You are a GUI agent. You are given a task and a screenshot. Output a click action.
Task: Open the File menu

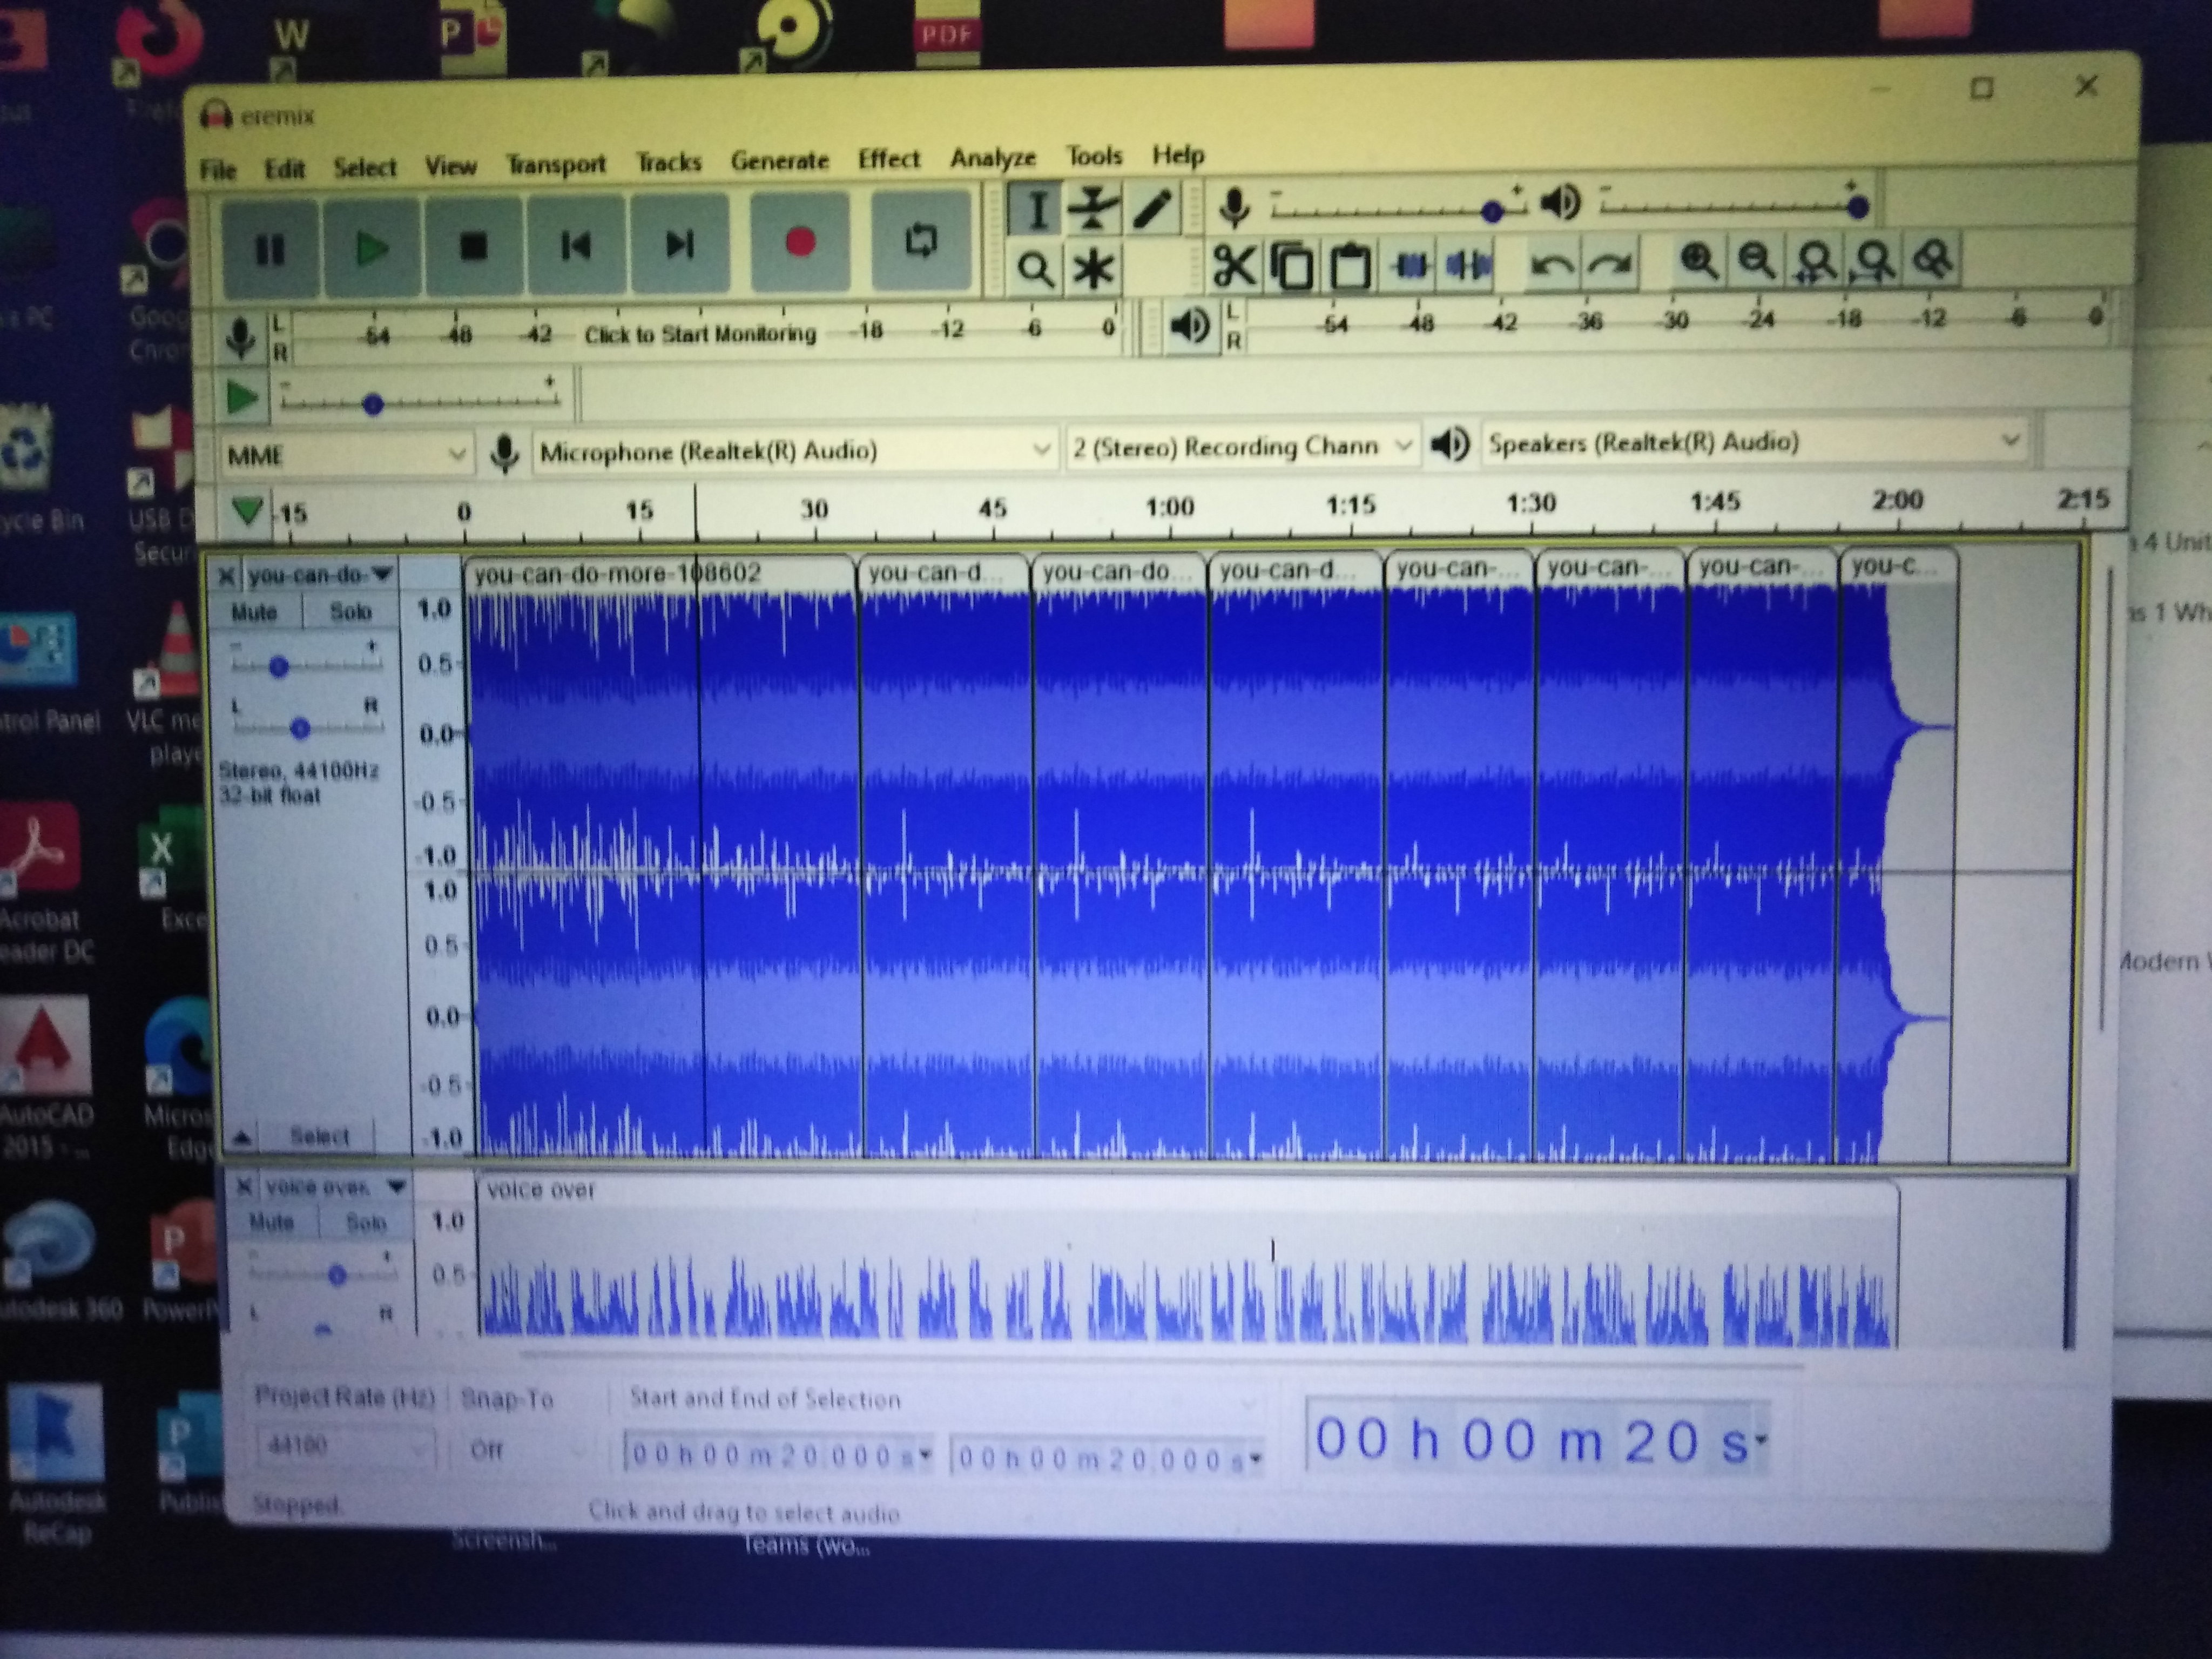click(x=217, y=170)
